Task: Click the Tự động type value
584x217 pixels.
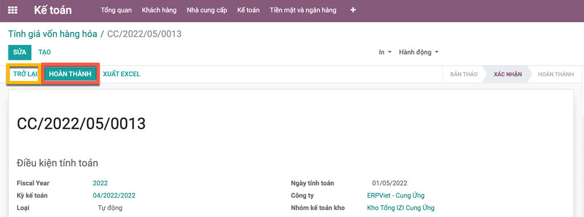Action: [x=110, y=208]
